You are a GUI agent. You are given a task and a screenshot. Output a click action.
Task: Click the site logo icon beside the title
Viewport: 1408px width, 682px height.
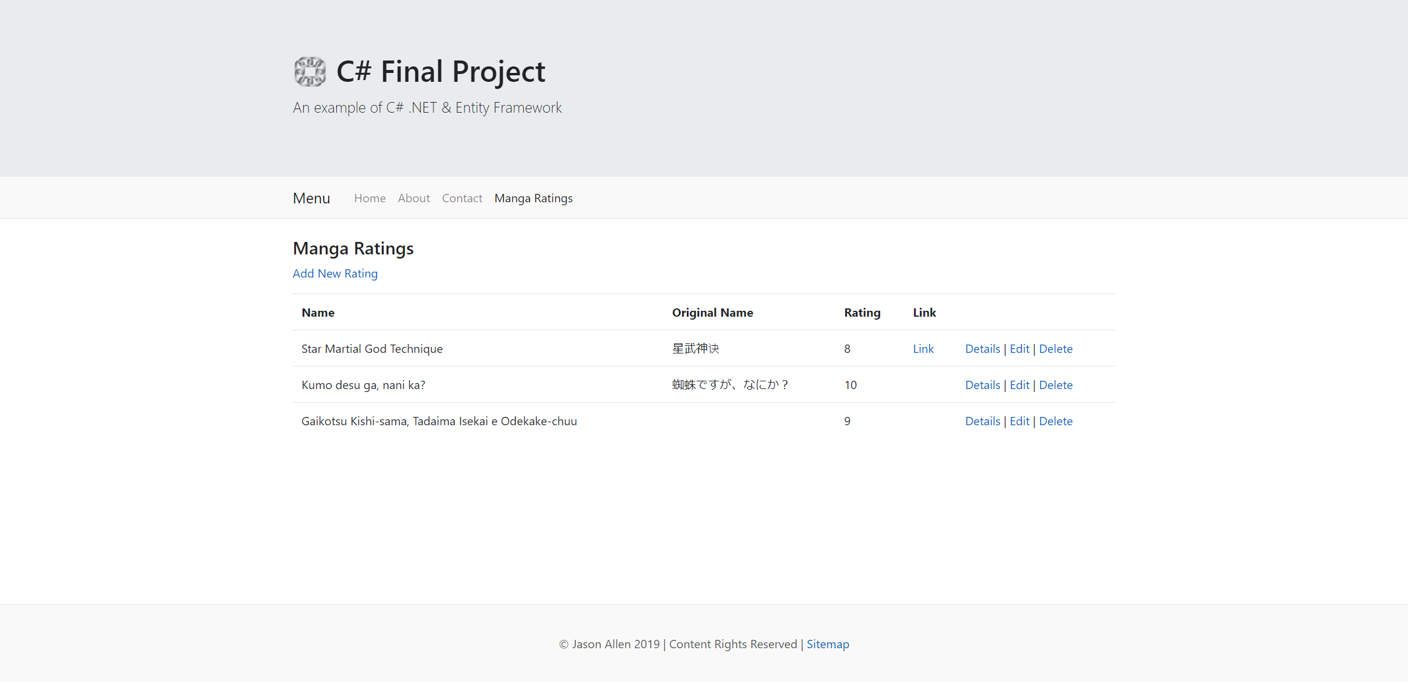click(x=310, y=72)
